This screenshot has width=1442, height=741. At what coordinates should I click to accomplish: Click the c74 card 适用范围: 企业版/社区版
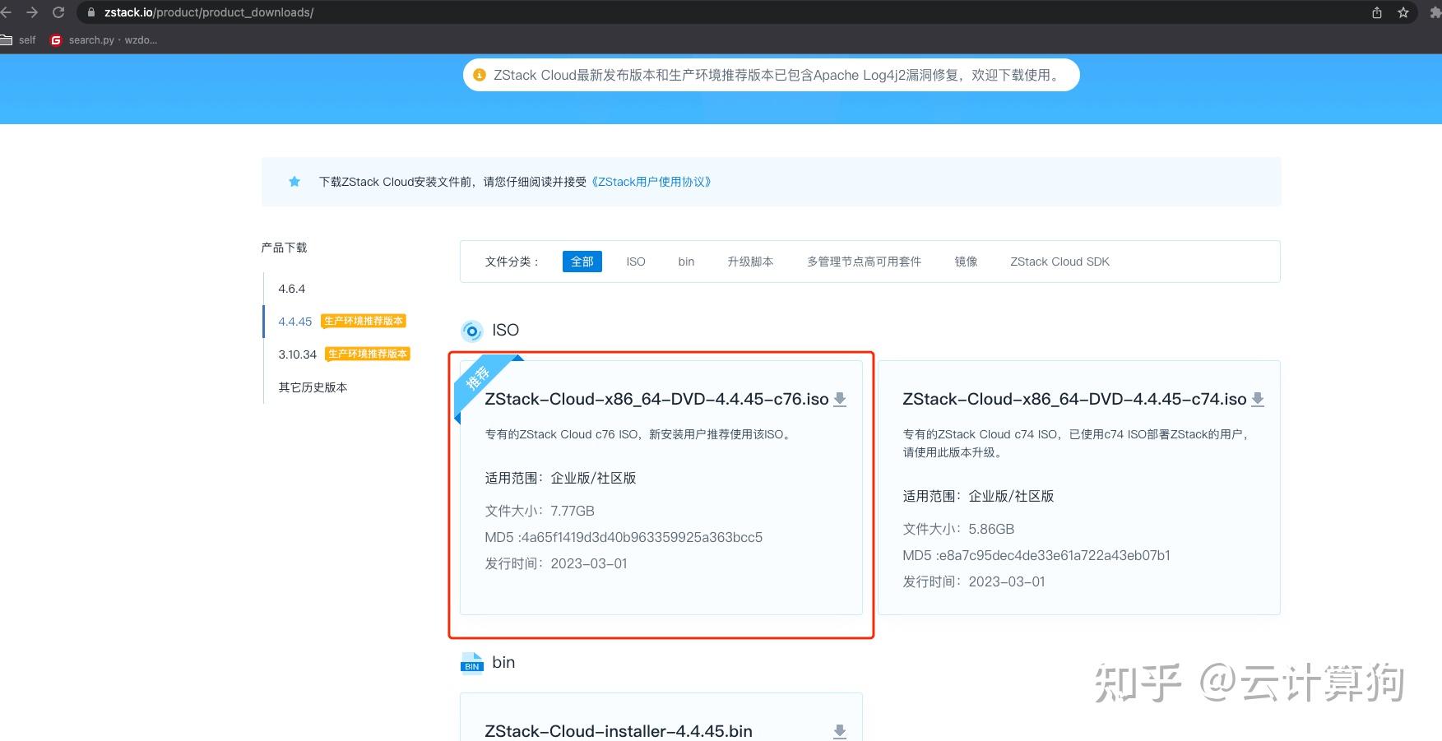point(978,496)
